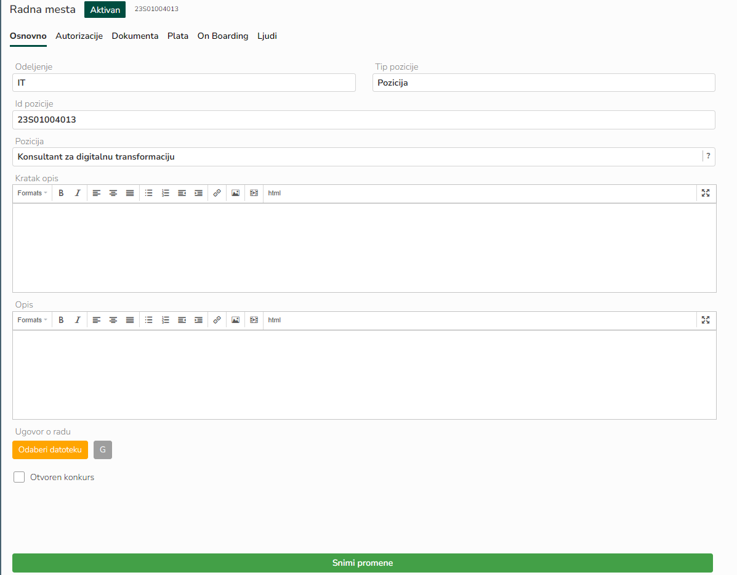This screenshot has height=575, width=737.
Task: Open Formats dropdown in Kratak opis toolbar
Action: 32,193
